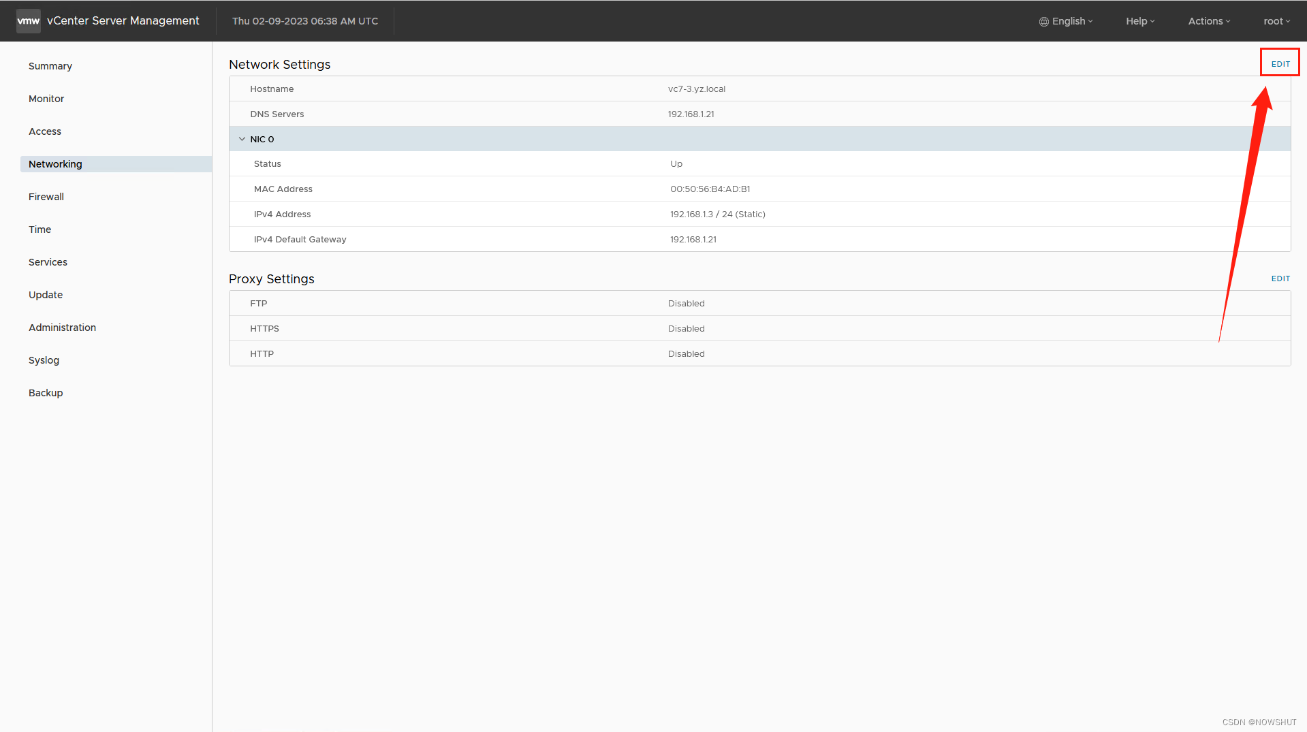Click the NIC 0 row label

(262, 139)
